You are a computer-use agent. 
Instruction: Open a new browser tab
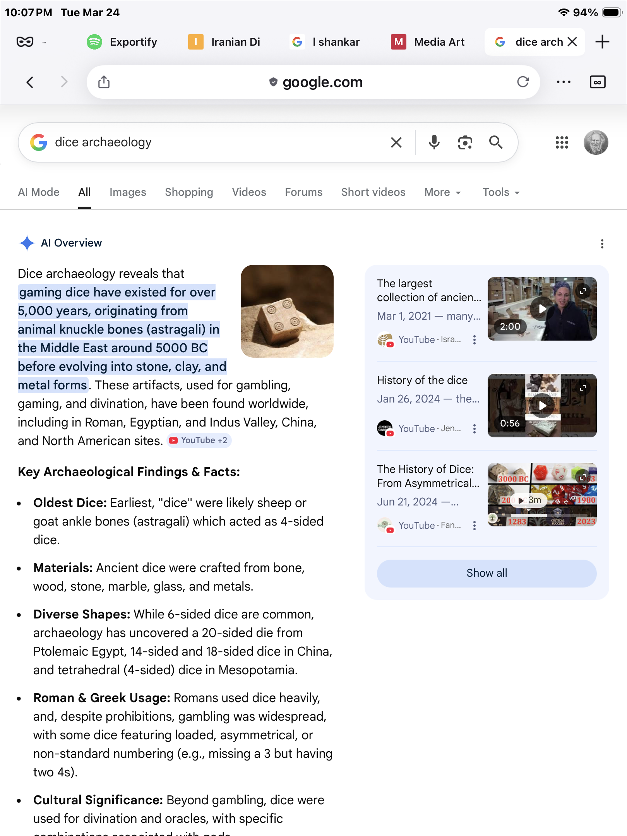click(602, 42)
